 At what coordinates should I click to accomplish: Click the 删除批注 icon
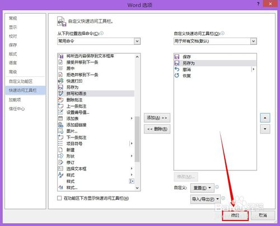tap(60, 100)
